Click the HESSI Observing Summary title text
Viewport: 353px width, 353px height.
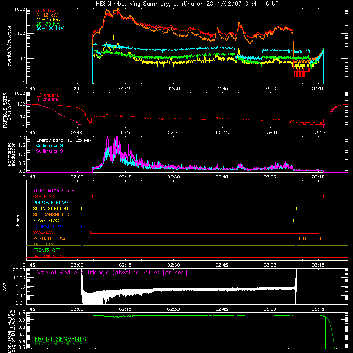(x=187, y=4)
